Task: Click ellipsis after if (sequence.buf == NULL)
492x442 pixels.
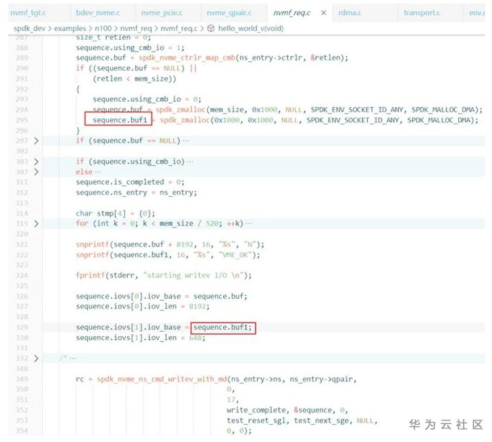Action: click(x=186, y=141)
